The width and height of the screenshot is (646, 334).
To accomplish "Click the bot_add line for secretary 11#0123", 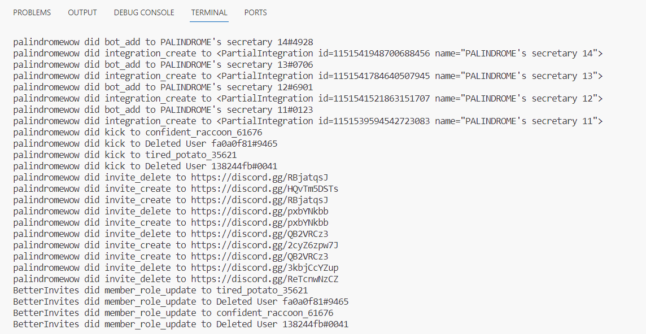I will (163, 109).
